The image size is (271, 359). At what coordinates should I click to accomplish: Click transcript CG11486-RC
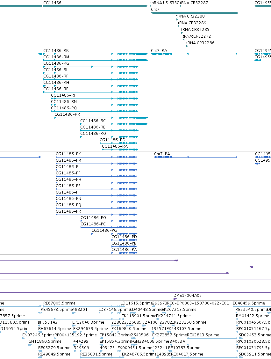pos(93,121)
